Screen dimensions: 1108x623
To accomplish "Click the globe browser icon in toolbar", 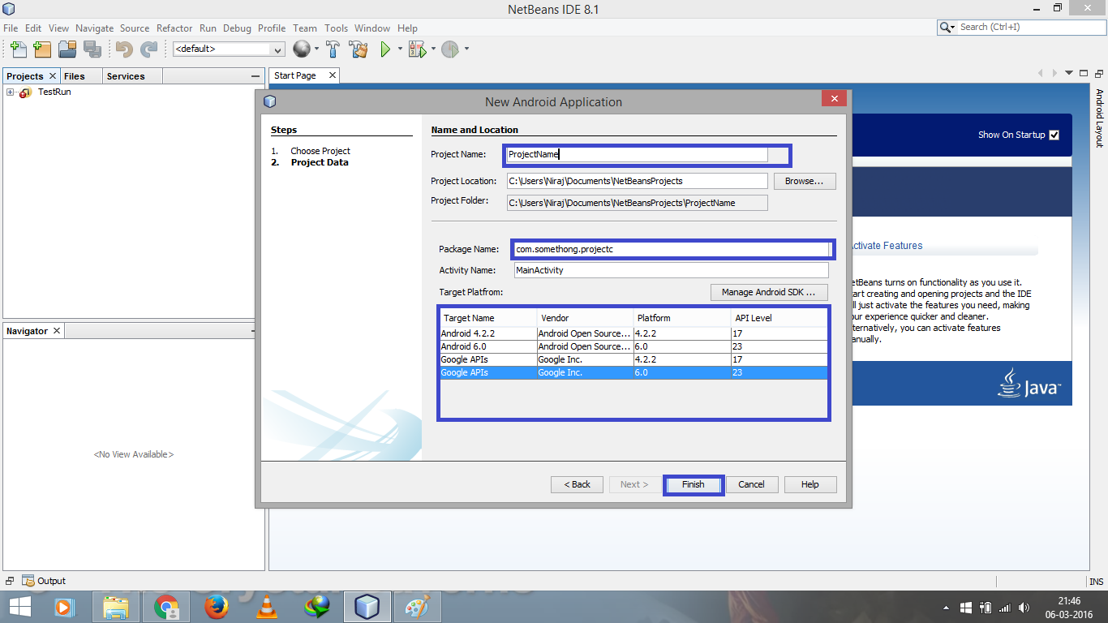I will 301,49.
